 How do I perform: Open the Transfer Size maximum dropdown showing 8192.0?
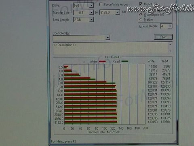[118, 13]
